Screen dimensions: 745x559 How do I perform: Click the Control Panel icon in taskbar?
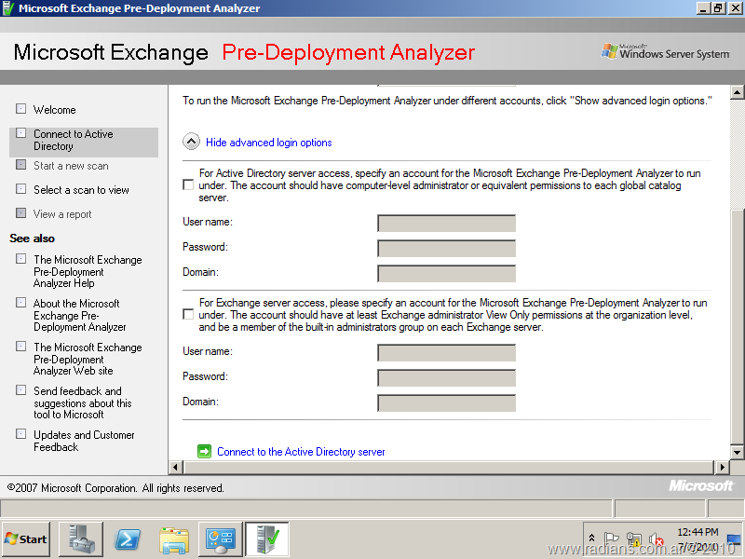point(221,539)
